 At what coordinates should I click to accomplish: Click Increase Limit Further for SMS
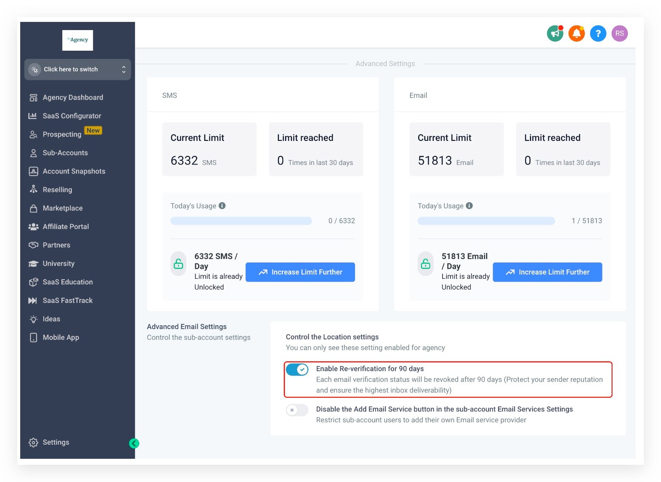point(300,272)
